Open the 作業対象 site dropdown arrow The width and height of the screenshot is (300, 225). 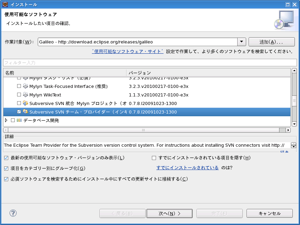[x=242, y=42]
